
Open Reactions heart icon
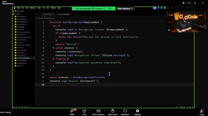point(125,111)
